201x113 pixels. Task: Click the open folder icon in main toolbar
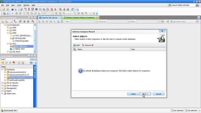pos(4,9)
